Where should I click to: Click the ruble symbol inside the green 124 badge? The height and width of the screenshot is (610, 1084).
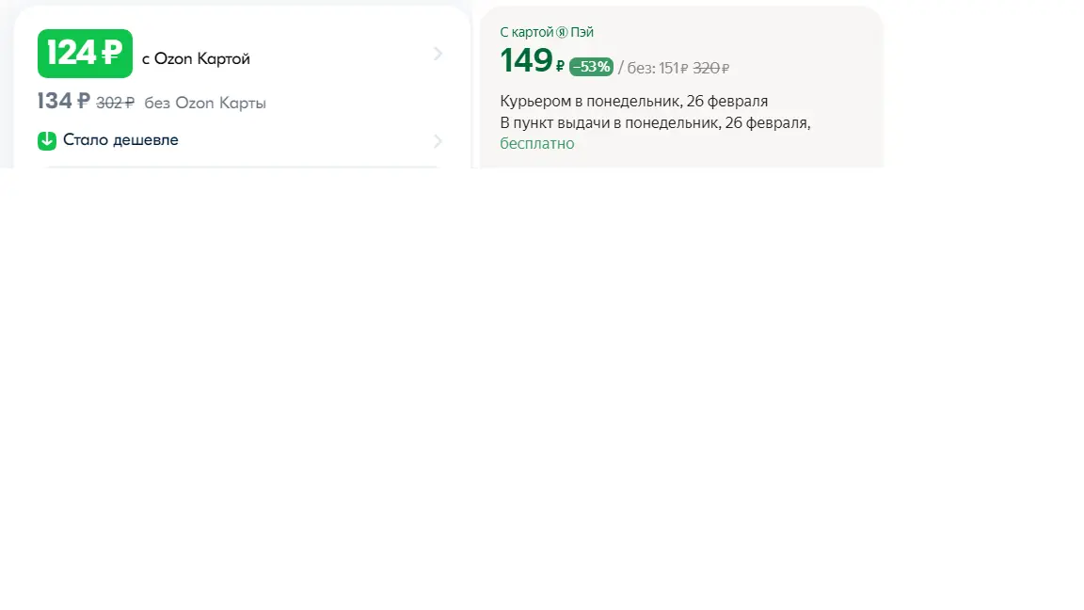[111, 54]
